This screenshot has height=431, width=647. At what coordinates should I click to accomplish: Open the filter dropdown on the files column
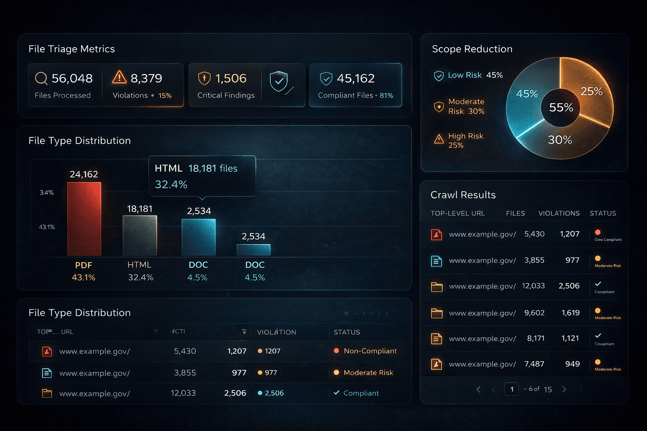pyautogui.click(x=244, y=332)
